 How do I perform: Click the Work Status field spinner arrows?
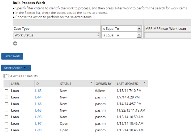[98, 35]
